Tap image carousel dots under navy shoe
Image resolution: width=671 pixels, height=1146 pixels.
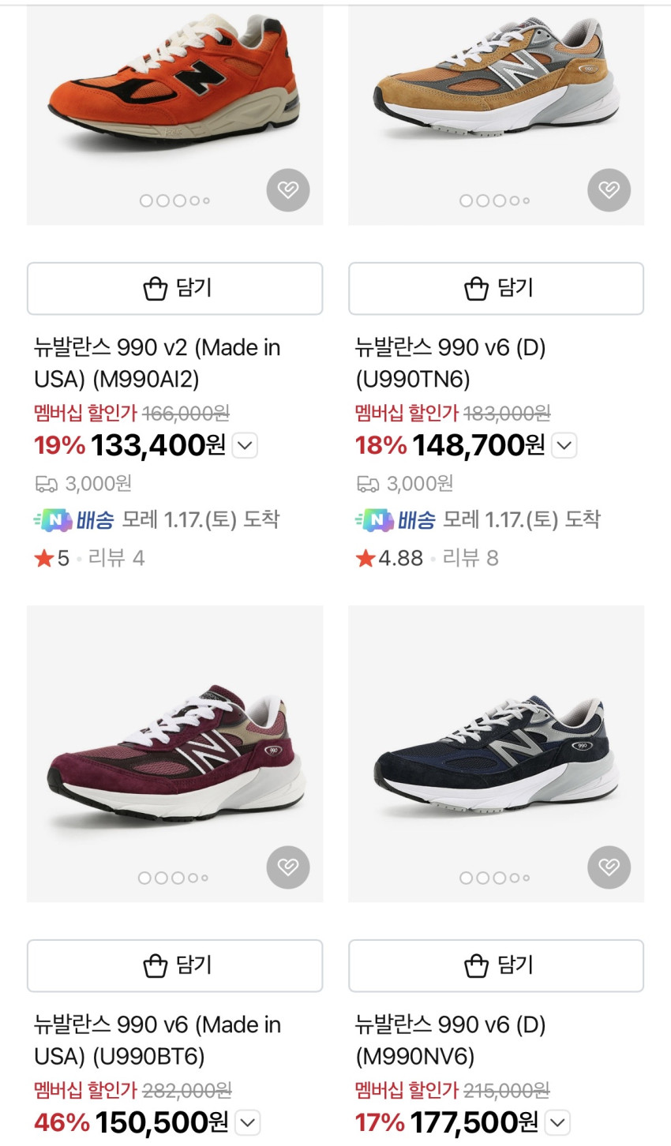click(495, 878)
